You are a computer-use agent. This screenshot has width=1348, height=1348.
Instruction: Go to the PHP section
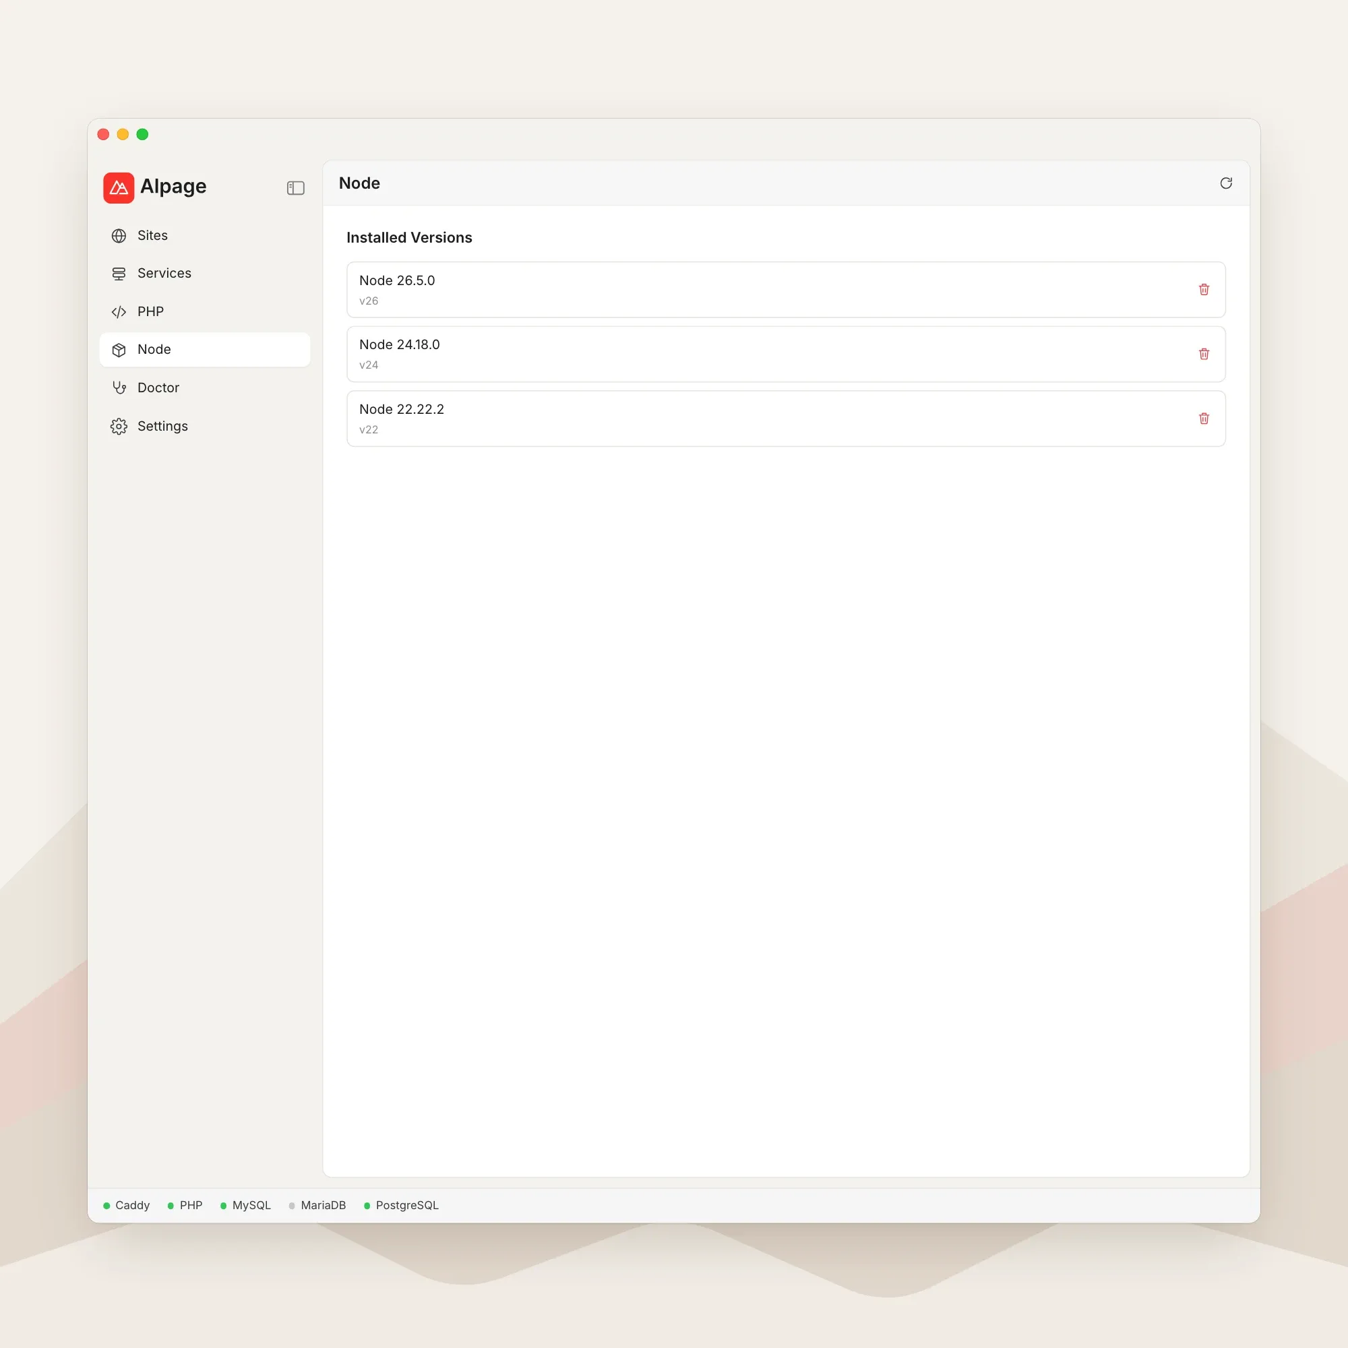pyautogui.click(x=205, y=312)
